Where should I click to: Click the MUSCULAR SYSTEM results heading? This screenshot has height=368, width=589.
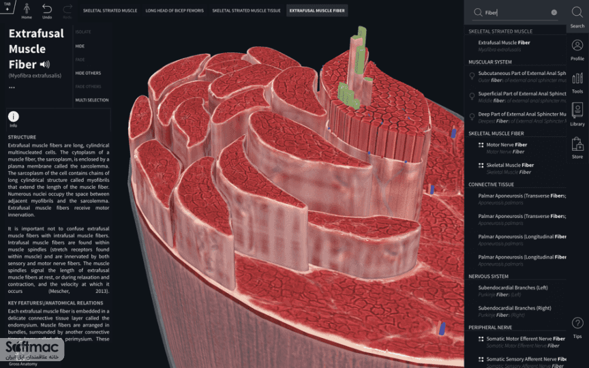(x=490, y=62)
